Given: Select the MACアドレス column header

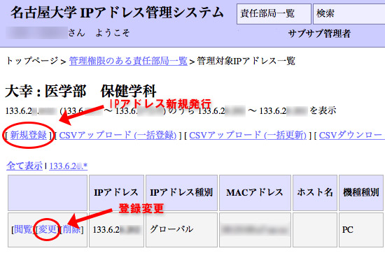Looking at the screenshot, I should coord(255,193).
